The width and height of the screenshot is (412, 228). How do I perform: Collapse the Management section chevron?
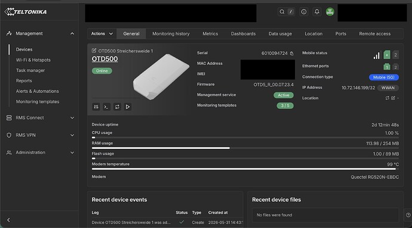pyautogui.click(x=72, y=33)
